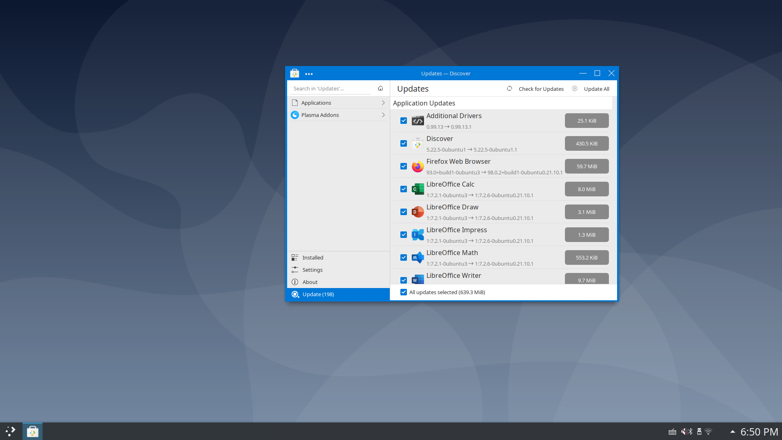Open the three-dots window menu
Viewport: 782px width, 440px height.
[309, 74]
